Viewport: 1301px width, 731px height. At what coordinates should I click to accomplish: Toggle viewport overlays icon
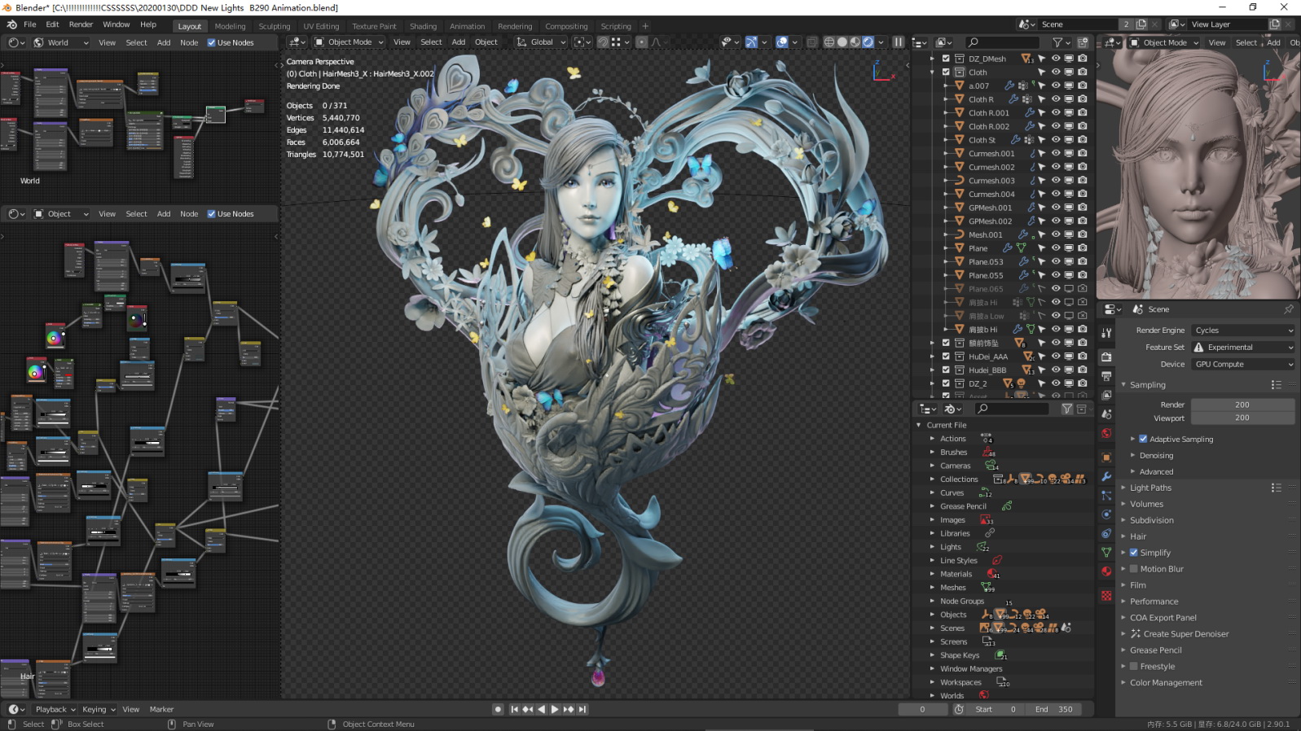782,42
